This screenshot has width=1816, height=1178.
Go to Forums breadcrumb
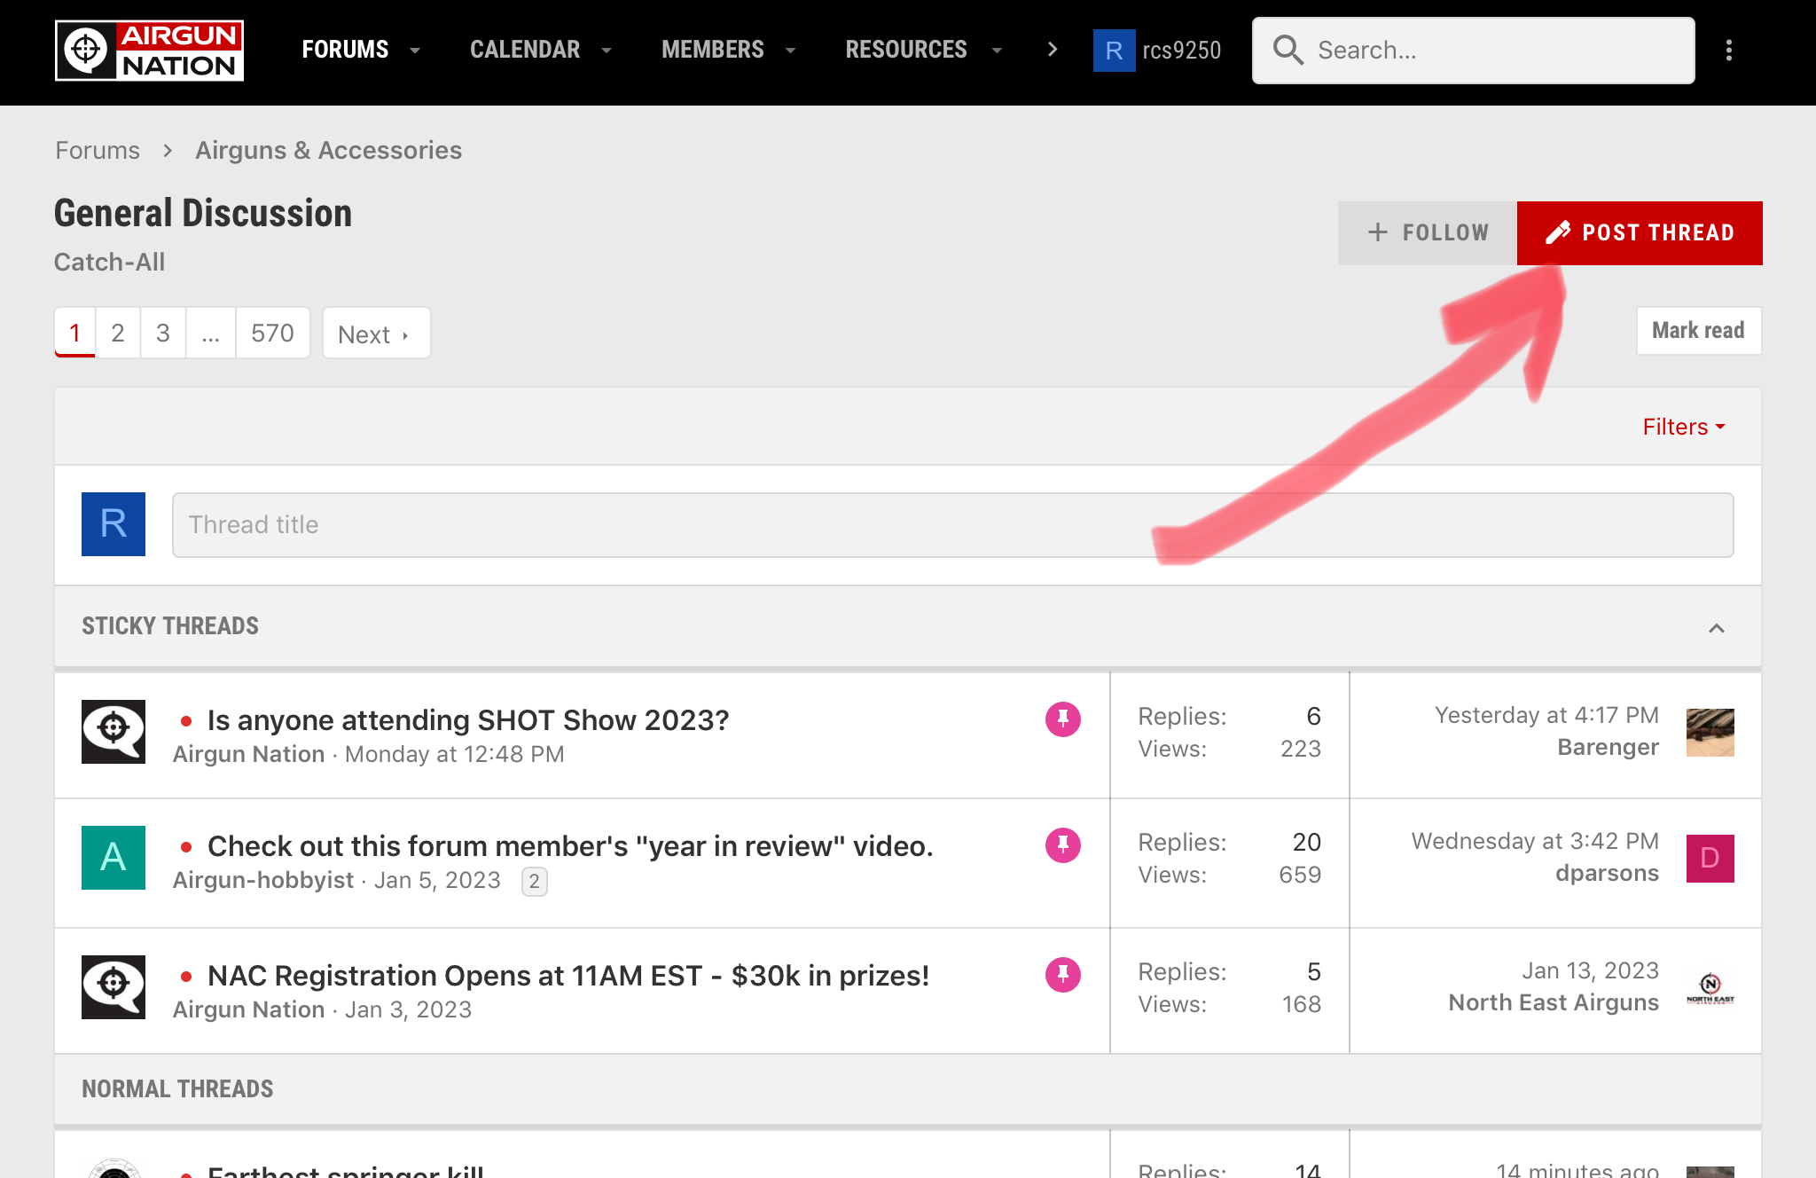98,150
